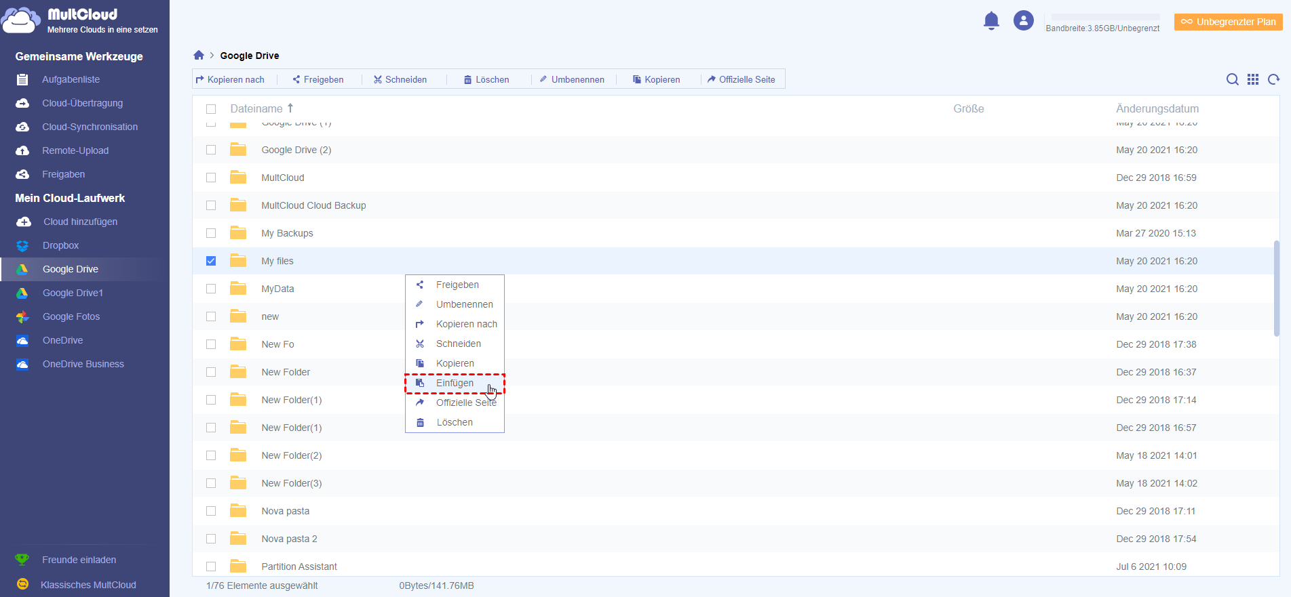
Task: Click the Unbegrenzter Plan button
Action: click(1228, 22)
